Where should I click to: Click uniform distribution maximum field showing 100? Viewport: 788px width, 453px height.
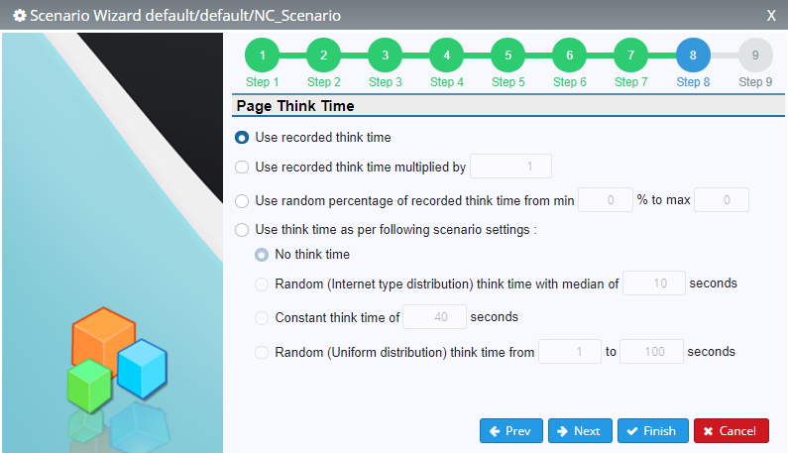(x=651, y=352)
